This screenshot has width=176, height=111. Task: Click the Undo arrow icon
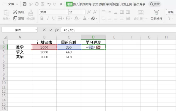[x=49, y=4]
